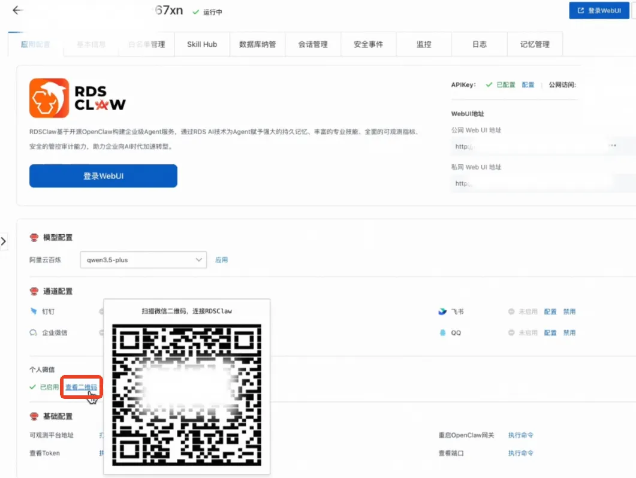Viewport: 636px width, 478px height.
Task: Expand the left sidebar chevron
Action: pos(3,241)
